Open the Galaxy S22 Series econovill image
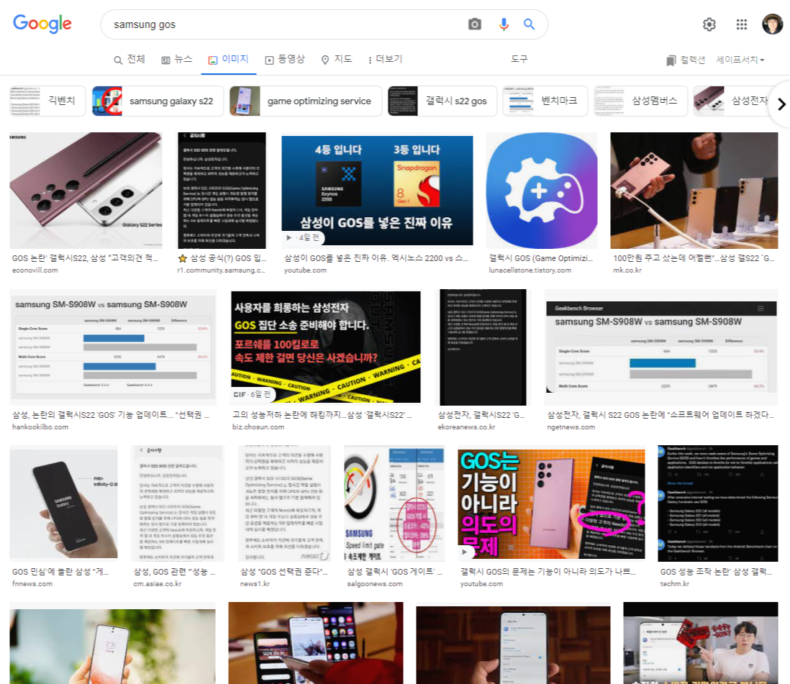 (x=86, y=191)
